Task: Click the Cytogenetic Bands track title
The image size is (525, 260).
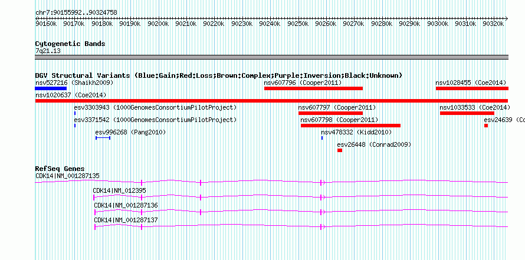Action: pos(70,44)
